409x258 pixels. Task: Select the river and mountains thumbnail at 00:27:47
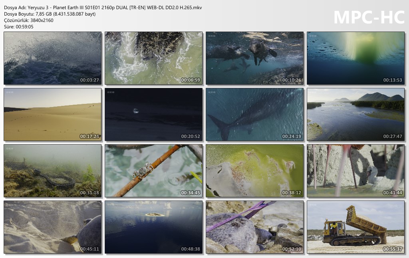(x=356, y=115)
